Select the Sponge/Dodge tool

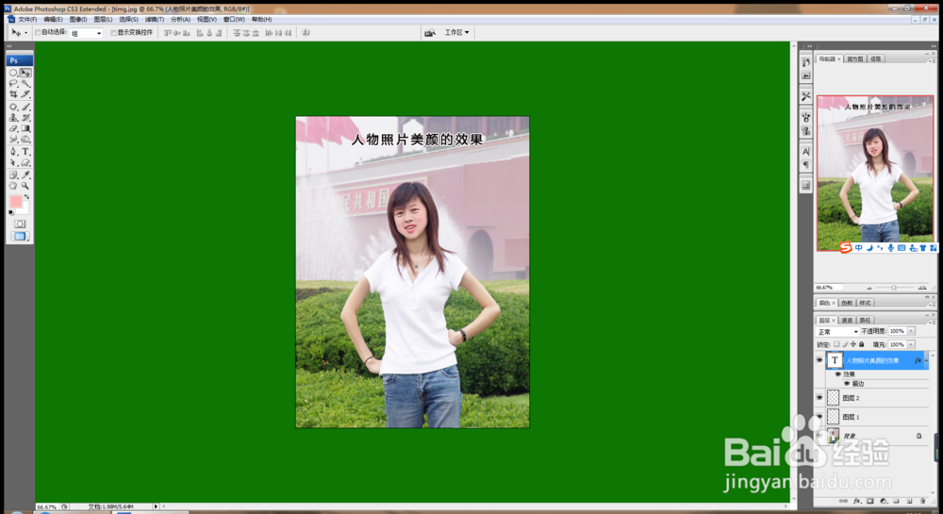click(x=25, y=140)
